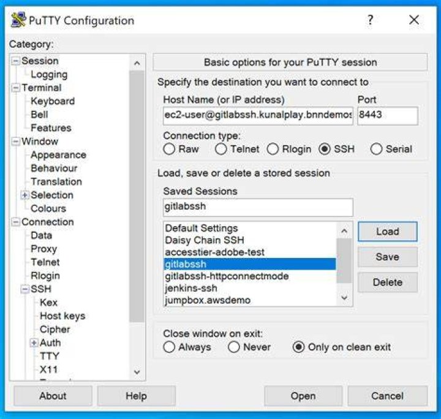Open the Keyboard category
Viewport: 441px width, 419px height.
[x=53, y=101]
